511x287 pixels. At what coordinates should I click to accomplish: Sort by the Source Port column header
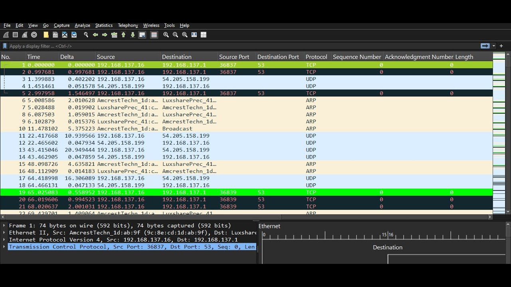pyautogui.click(x=237, y=57)
